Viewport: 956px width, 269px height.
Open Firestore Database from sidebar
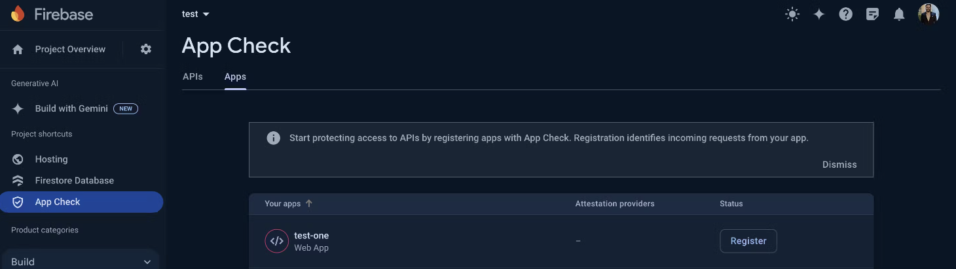pos(75,180)
